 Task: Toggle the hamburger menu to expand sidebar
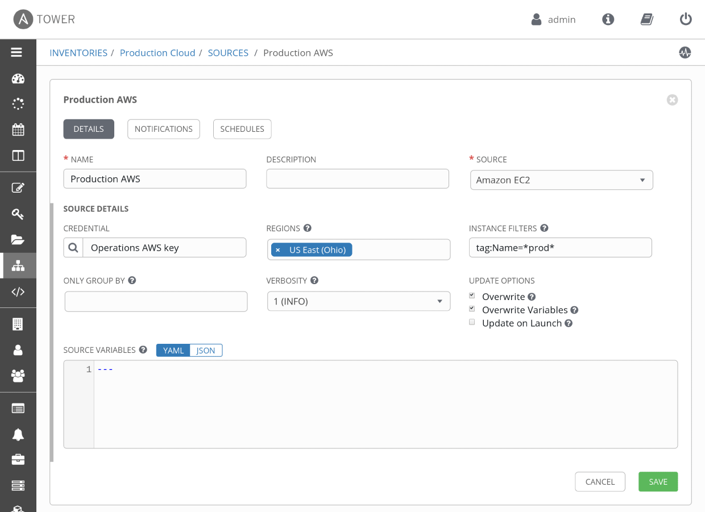tap(16, 52)
